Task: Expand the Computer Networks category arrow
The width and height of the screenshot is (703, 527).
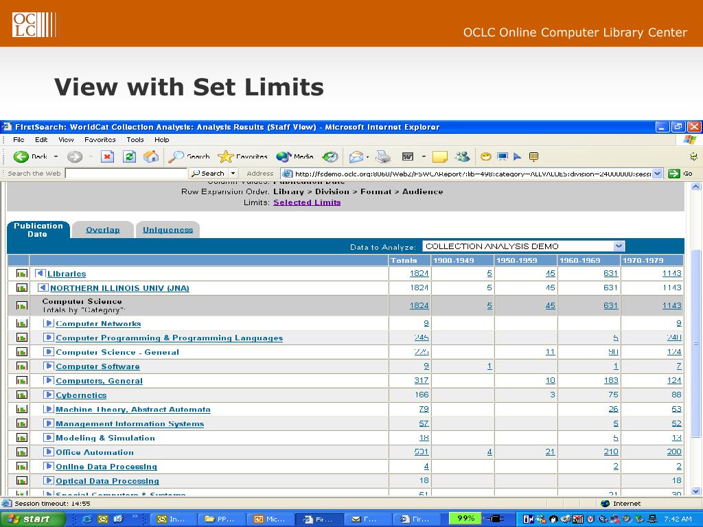Action: point(49,323)
